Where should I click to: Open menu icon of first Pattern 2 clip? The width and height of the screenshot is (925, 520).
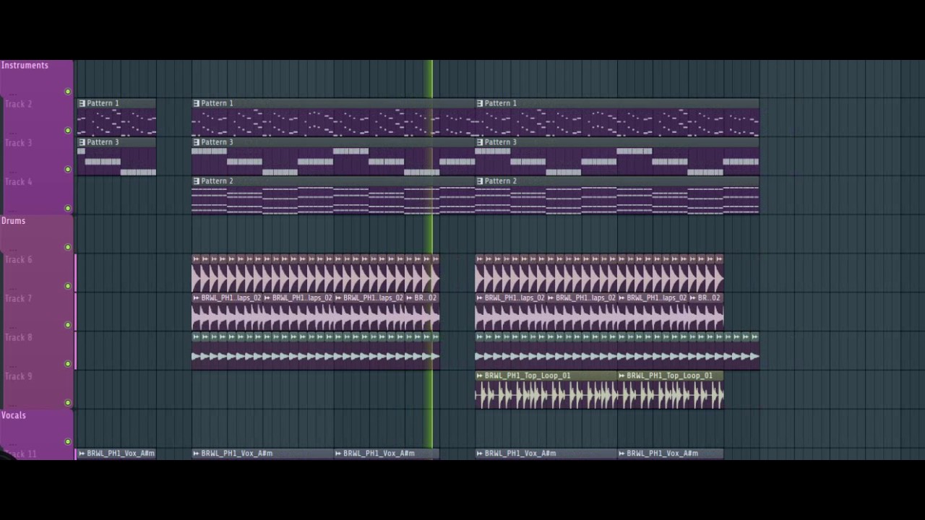tap(197, 181)
